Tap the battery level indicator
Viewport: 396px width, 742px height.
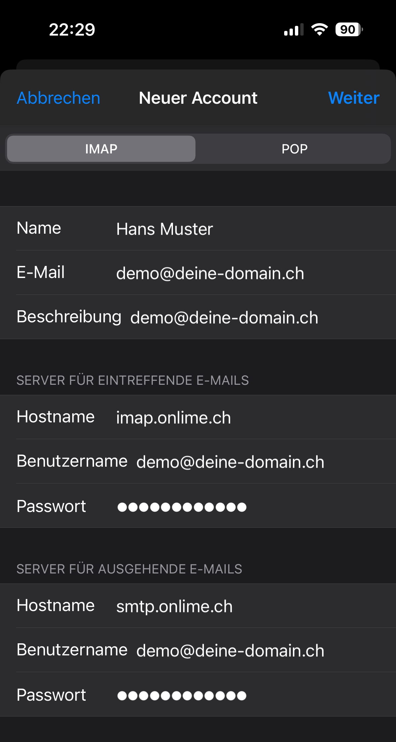click(349, 30)
